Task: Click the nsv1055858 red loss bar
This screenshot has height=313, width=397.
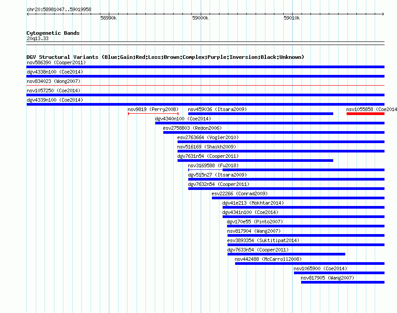Action: click(x=365, y=114)
